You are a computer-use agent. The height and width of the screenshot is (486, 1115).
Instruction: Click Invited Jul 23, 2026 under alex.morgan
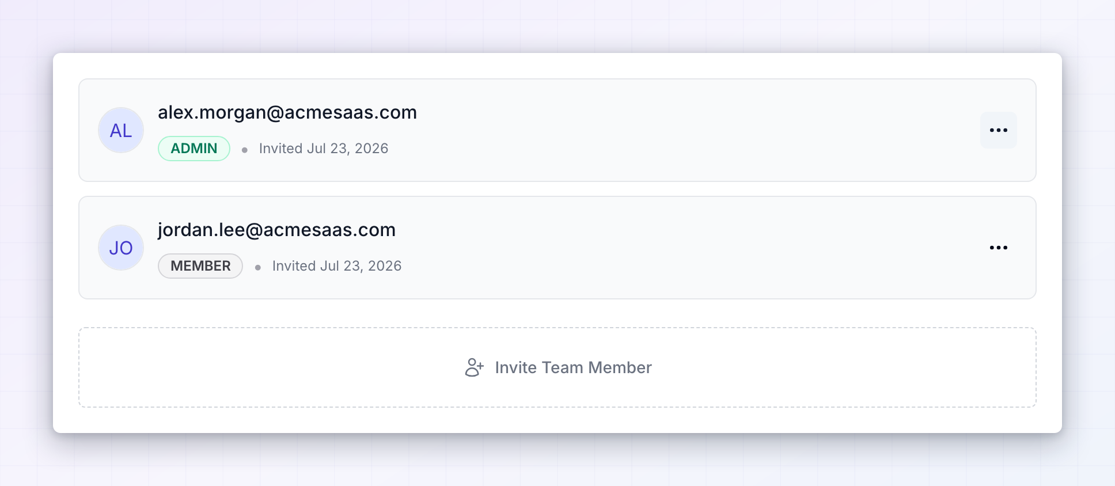pyautogui.click(x=324, y=149)
